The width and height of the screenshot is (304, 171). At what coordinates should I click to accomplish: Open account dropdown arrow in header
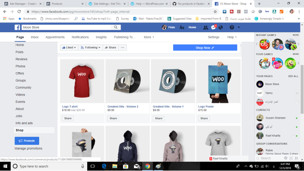pyautogui.click(x=239, y=27)
